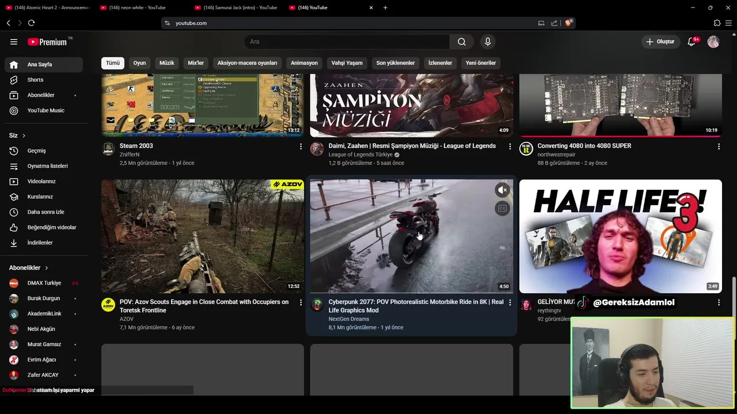Open NextGen Dreams channel name
Image resolution: width=737 pixels, height=414 pixels.
click(x=349, y=319)
